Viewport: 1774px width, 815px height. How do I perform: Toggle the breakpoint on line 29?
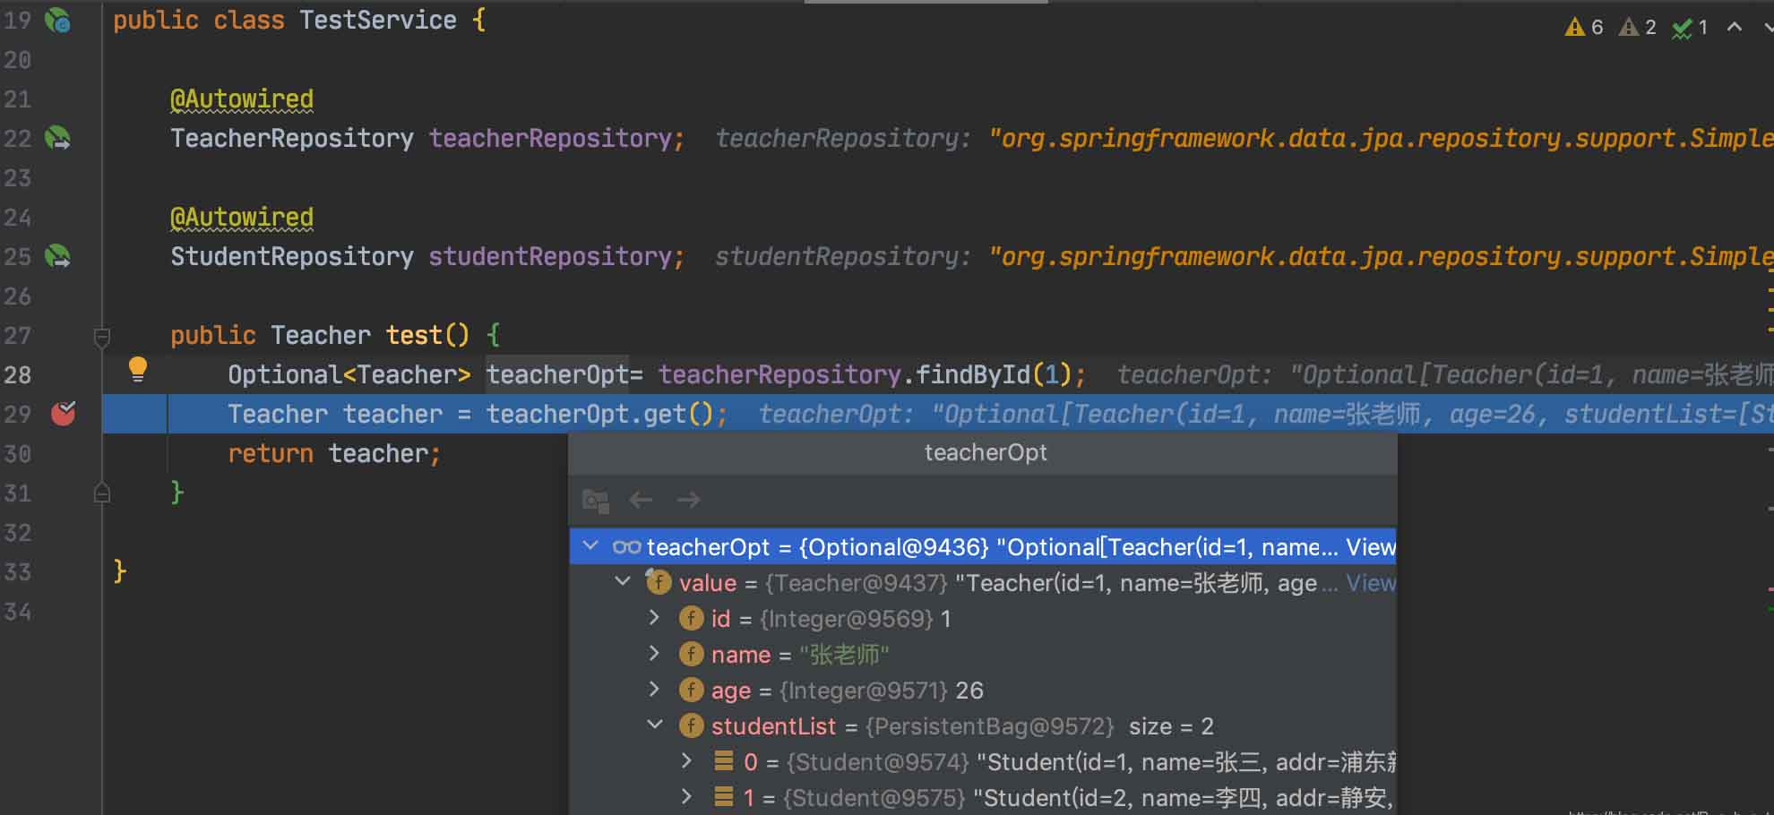tap(64, 413)
